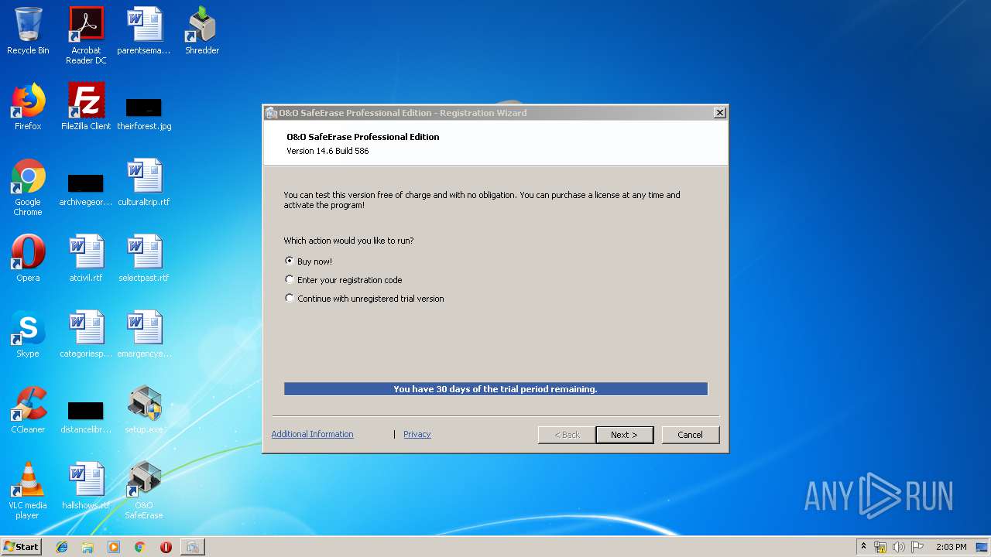Select the parentsema Word document icon
Image resolution: width=991 pixels, height=557 pixels.
[x=144, y=31]
